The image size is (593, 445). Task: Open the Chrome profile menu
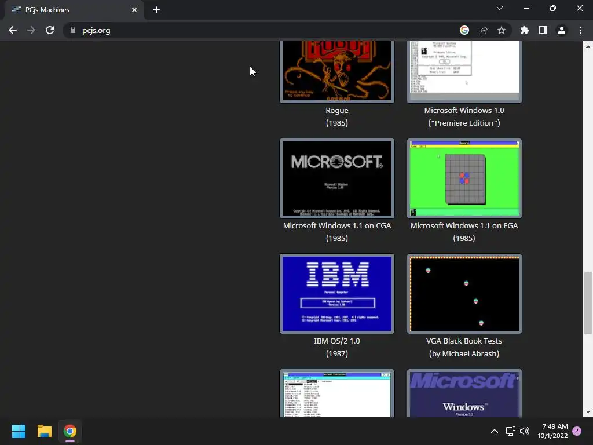[561, 30]
